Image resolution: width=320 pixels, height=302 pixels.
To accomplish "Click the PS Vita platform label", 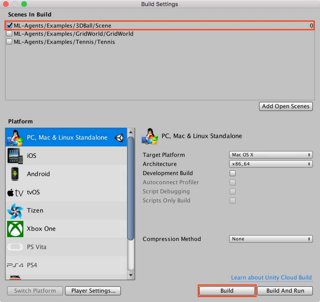I will (x=37, y=247).
